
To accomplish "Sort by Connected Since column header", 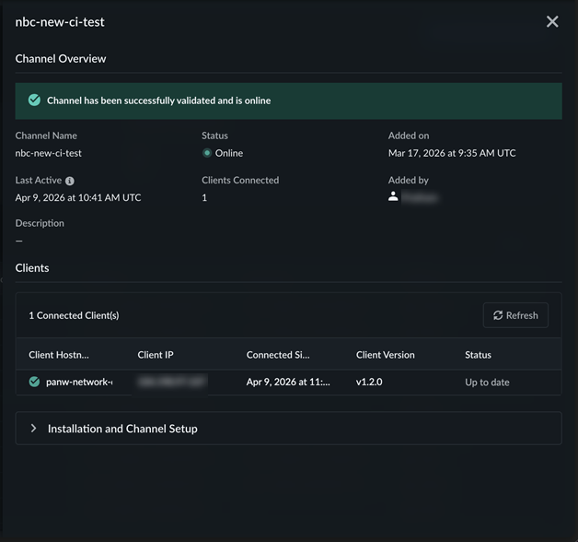I will coord(278,355).
